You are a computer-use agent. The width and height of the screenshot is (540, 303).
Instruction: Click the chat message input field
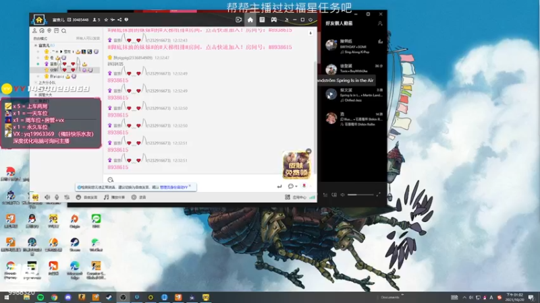tap(193, 180)
